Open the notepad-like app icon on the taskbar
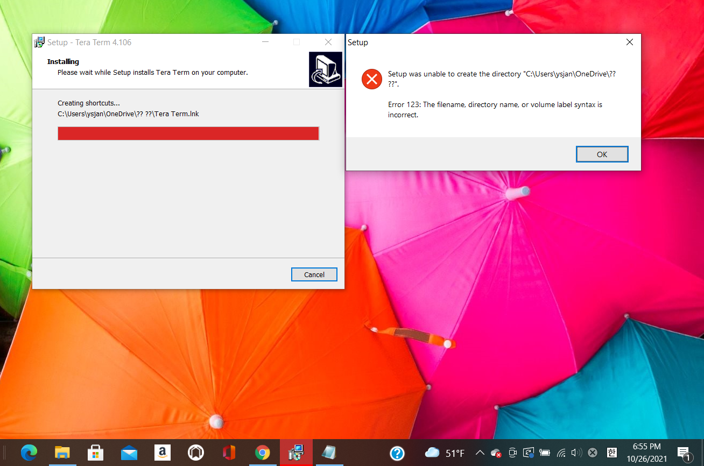The width and height of the screenshot is (704, 466). (x=329, y=453)
